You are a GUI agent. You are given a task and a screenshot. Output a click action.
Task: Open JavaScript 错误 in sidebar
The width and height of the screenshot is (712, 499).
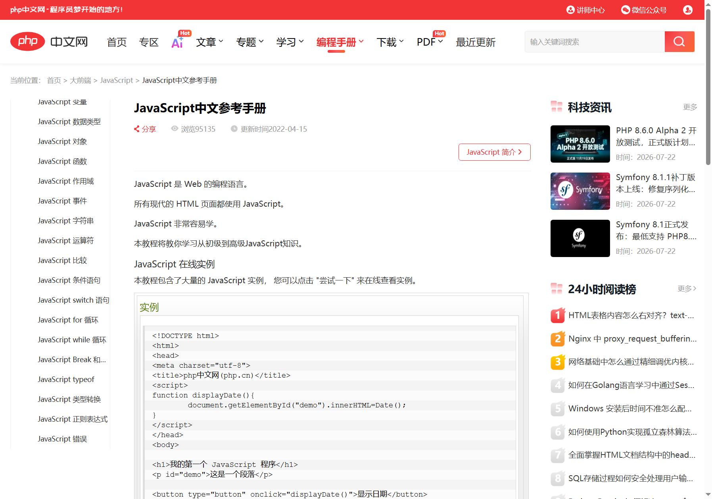pos(62,439)
